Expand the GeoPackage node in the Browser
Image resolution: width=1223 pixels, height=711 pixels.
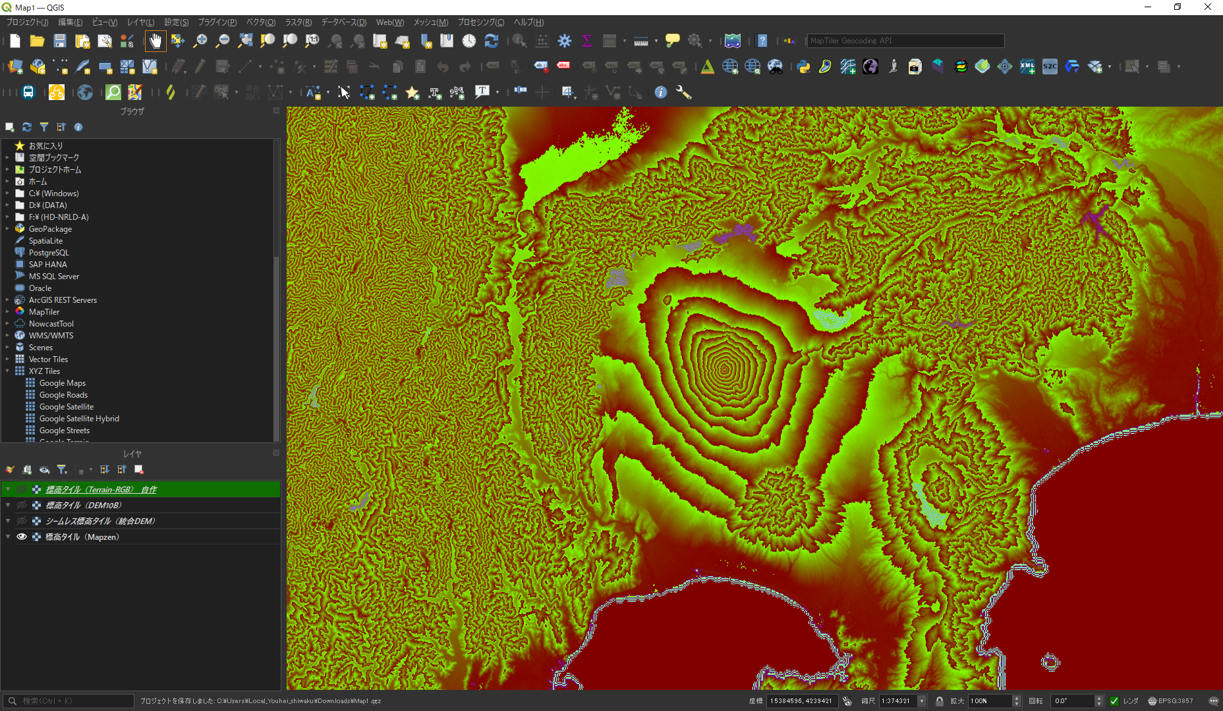click(9, 228)
